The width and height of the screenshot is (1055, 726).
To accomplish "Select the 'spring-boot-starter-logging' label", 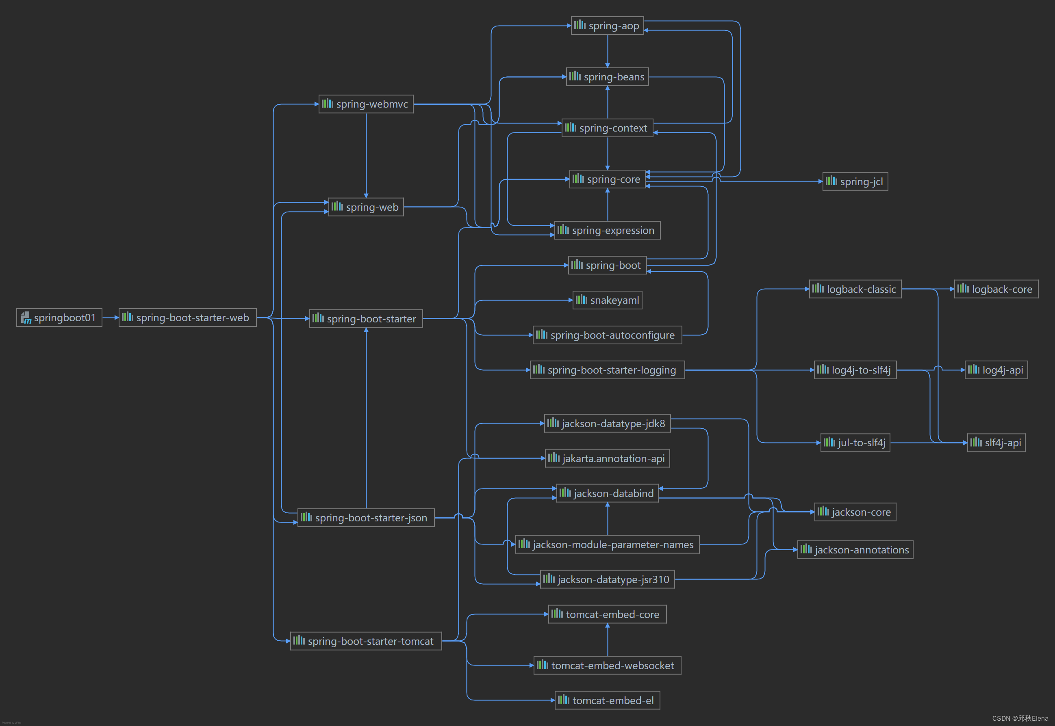I will click(x=612, y=370).
